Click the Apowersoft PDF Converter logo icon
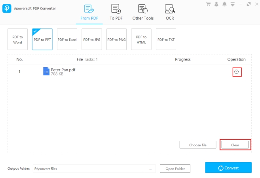Image resolution: width=260 pixels, height=178 pixels. tap(7, 8)
